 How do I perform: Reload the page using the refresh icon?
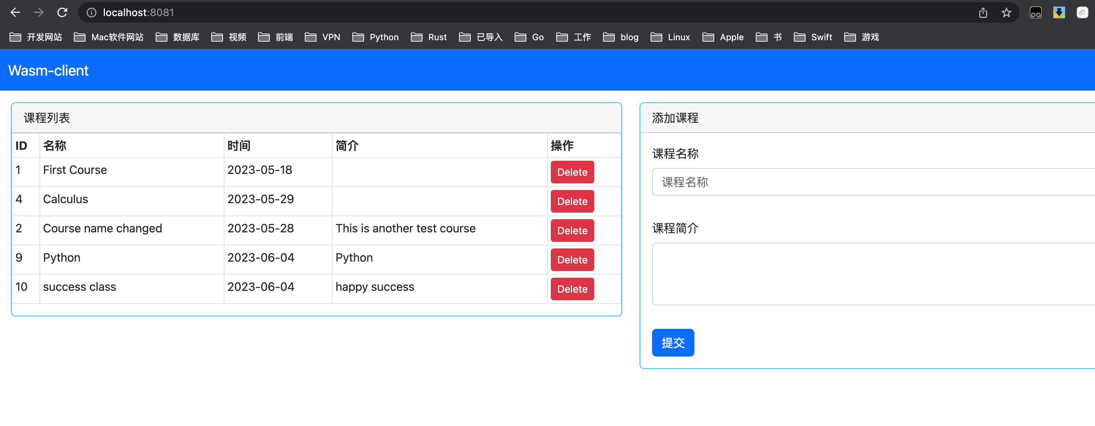click(x=62, y=12)
